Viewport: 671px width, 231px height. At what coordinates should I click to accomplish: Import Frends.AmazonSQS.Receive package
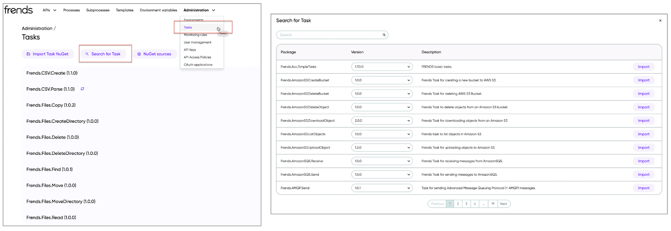643,161
